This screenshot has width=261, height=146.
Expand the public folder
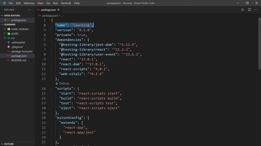[5, 33]
